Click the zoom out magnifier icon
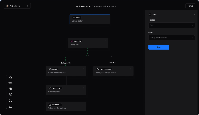Image resolution: width=199 pixels, height=115 pixels. [11, 77]
